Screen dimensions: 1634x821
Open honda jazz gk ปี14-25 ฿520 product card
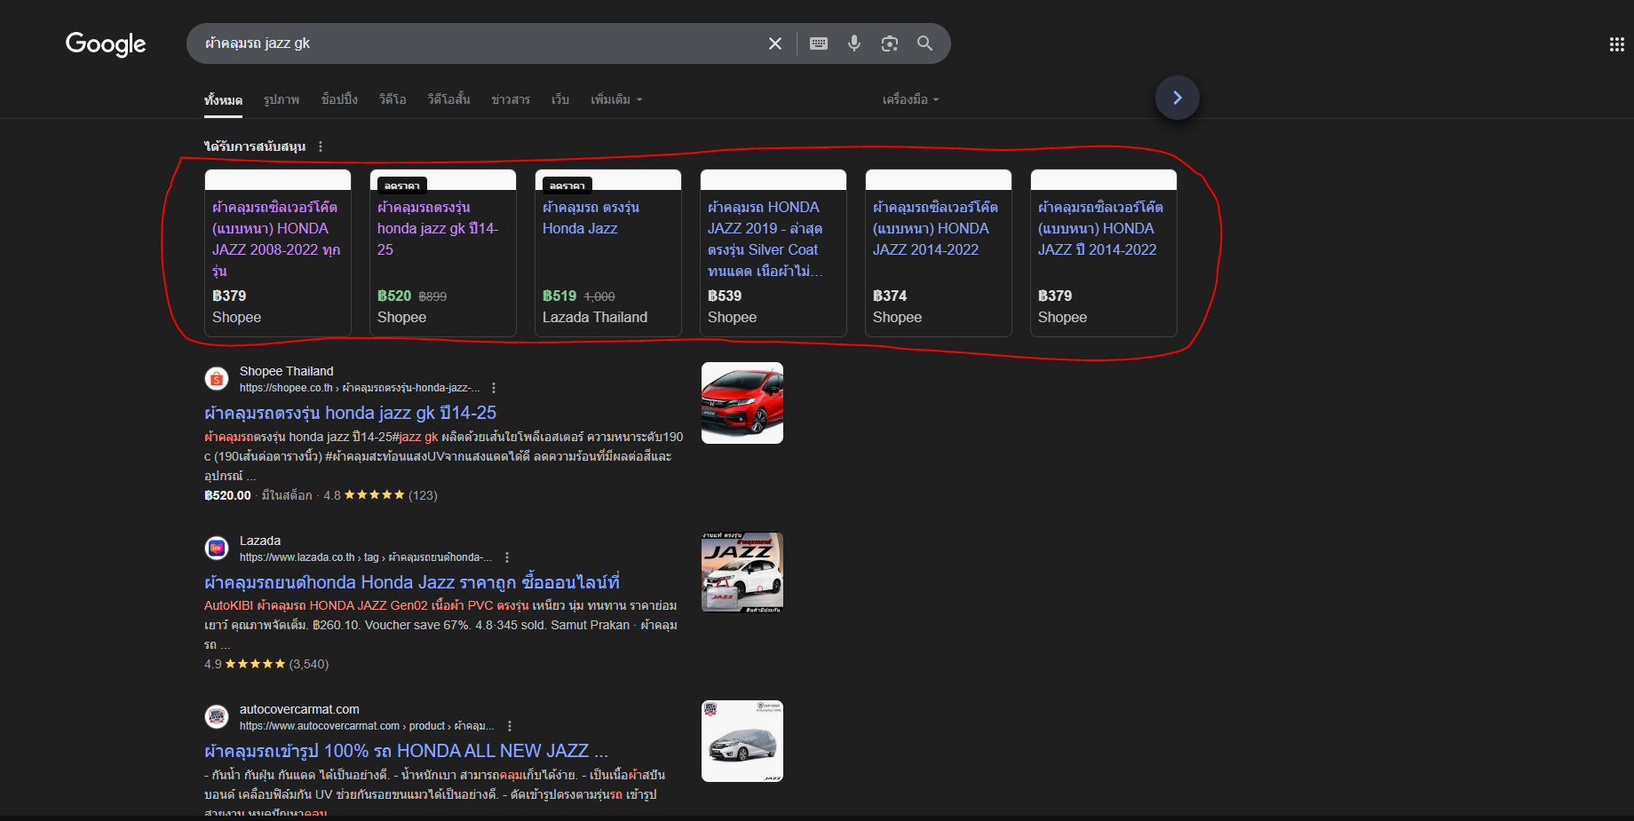(443, 253)
